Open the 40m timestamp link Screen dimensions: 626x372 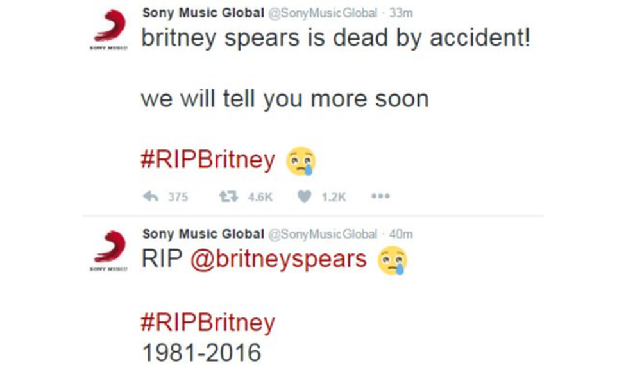(402, 234)
